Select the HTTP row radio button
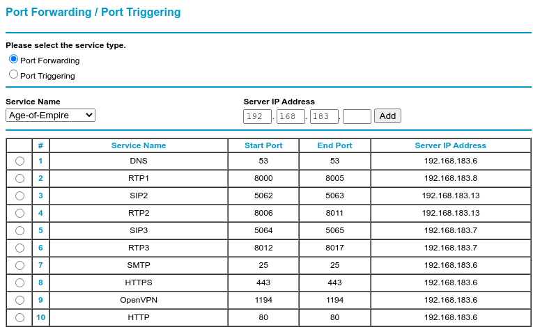Image resolution: width=533 pixels, height=327 pixels. 20,317
